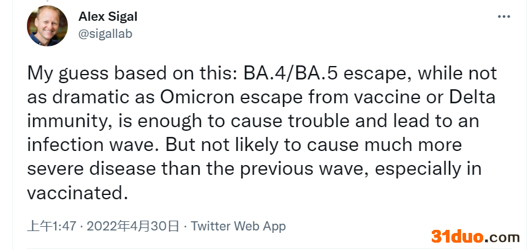Viewport: 531px width, 250px height.
Task: Click the final word "vaccinated."
Action: [77, 193]
